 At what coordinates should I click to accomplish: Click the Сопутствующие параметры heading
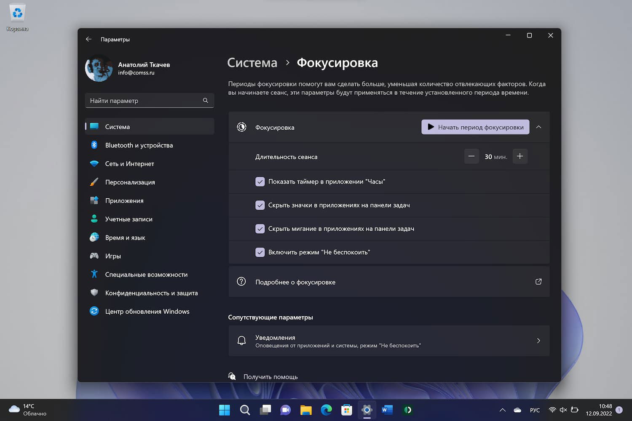[x=270, y=317]
